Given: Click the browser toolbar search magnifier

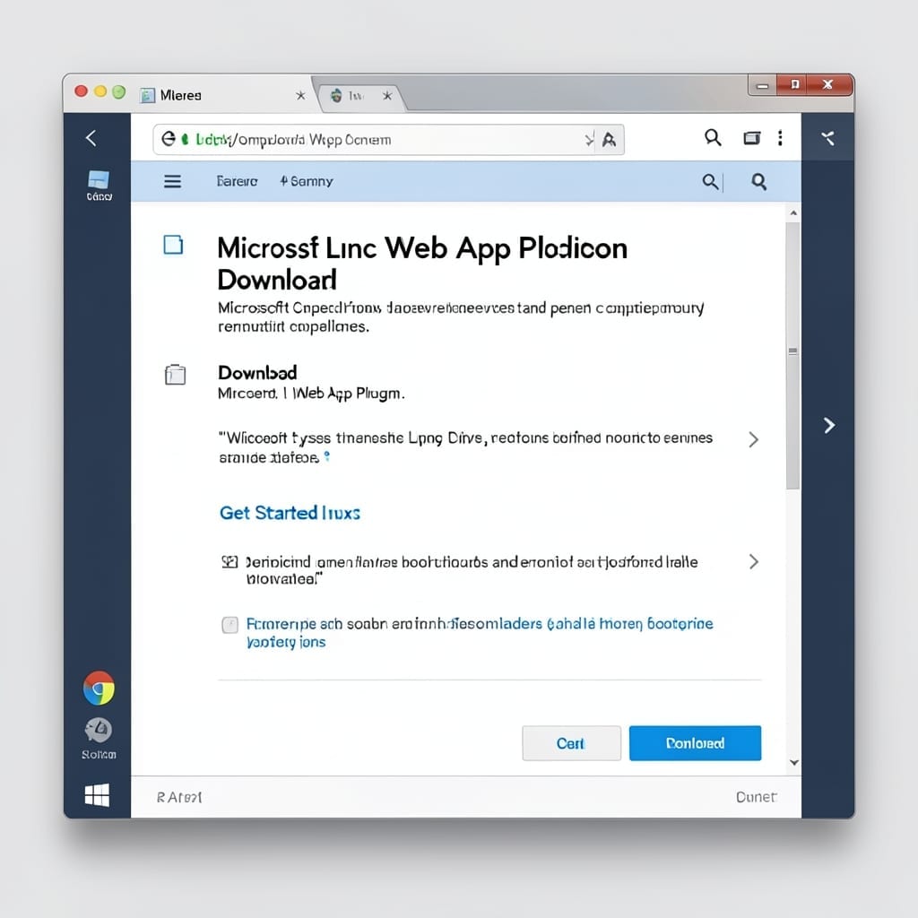Looking at the screenshot, I should click(x=713, y=137).
